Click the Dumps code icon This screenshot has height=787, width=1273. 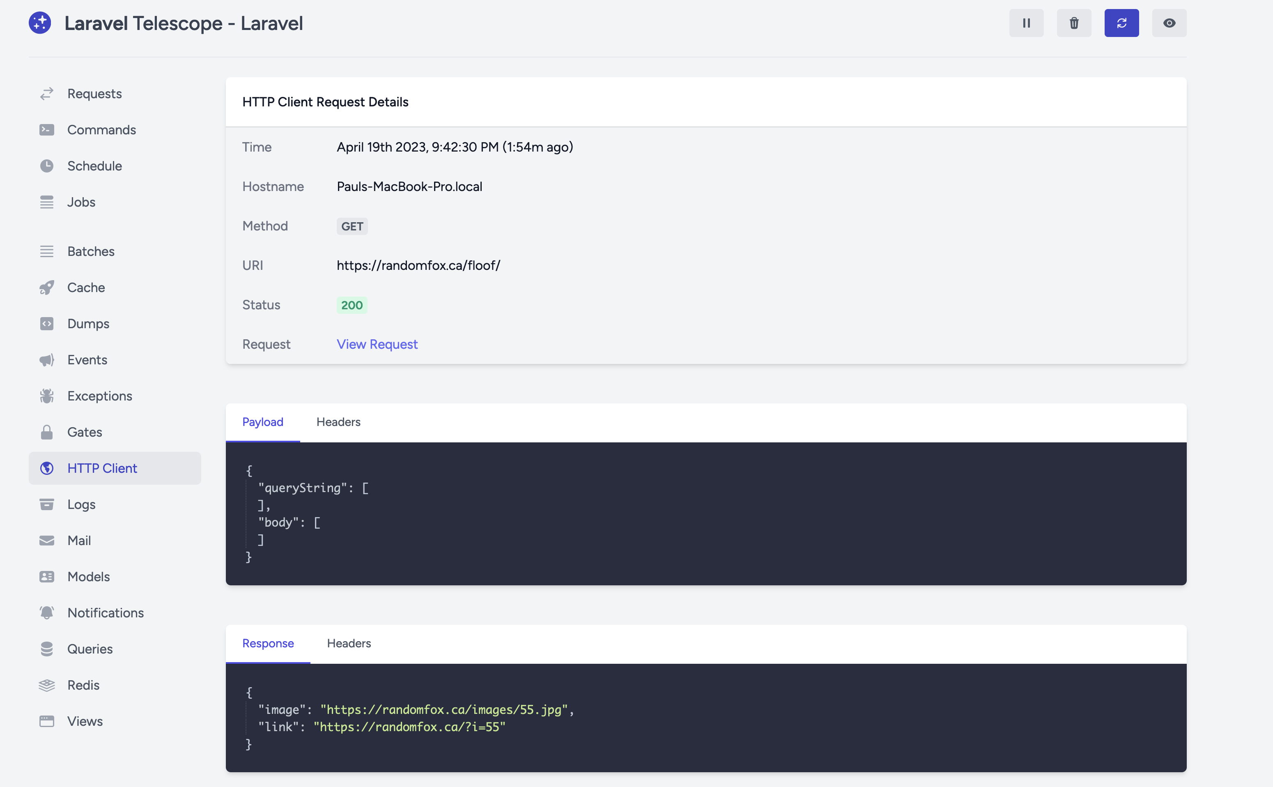(x=47, y=324)
